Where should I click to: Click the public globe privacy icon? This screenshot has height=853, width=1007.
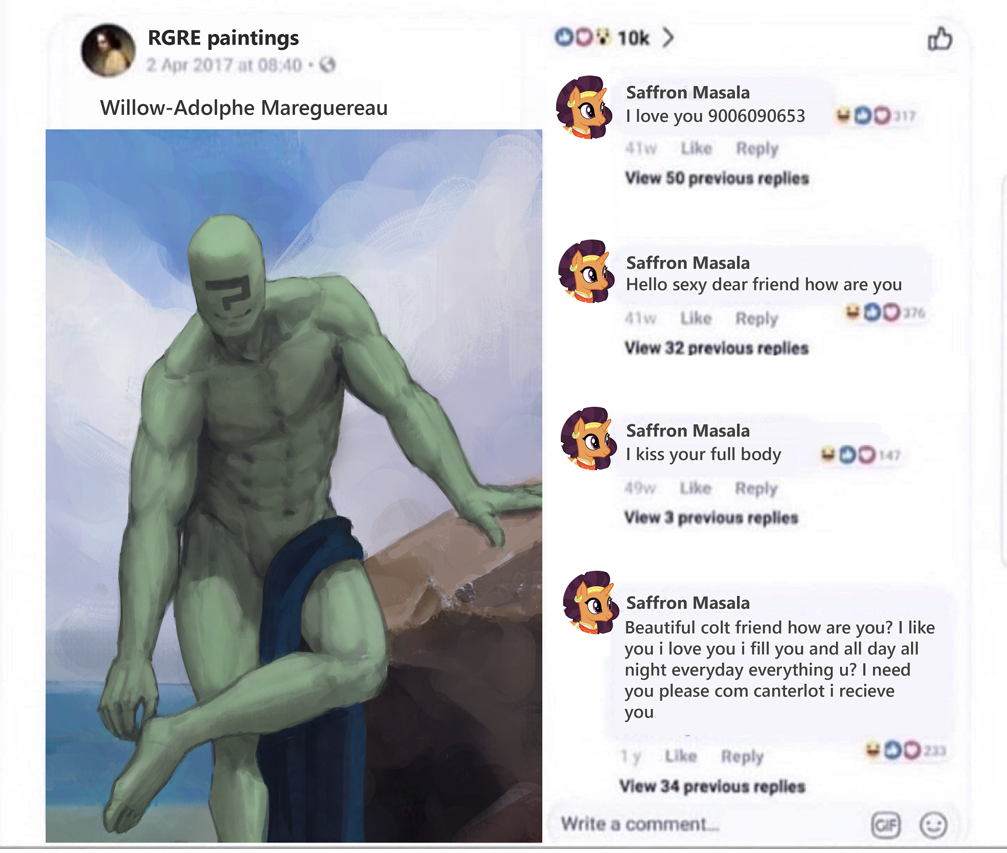(328, 64)
